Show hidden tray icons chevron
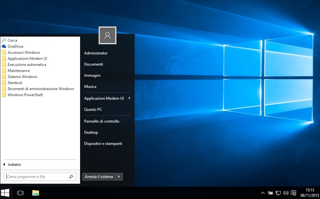The width and height of the screenshot is (320, 199). tap(263, 193)
